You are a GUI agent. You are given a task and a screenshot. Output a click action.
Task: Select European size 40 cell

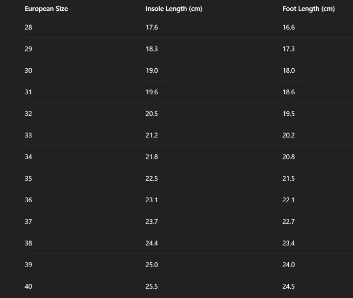pyautogui.click(x=28, y=287)
